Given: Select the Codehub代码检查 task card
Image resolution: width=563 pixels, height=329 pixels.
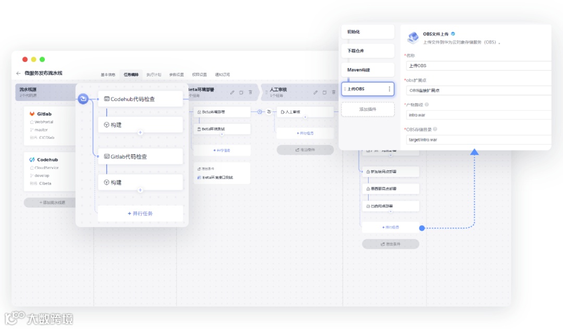Looking at the screenshot, I should 140,99.
